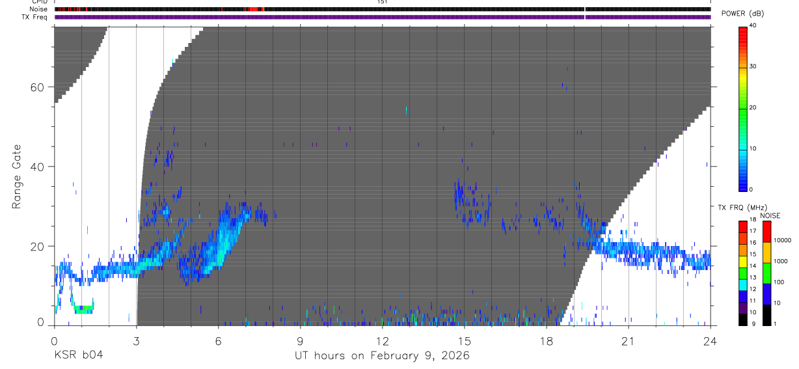
Task: Click the 12 hour label on UT axis
Action: coord(382,340)
